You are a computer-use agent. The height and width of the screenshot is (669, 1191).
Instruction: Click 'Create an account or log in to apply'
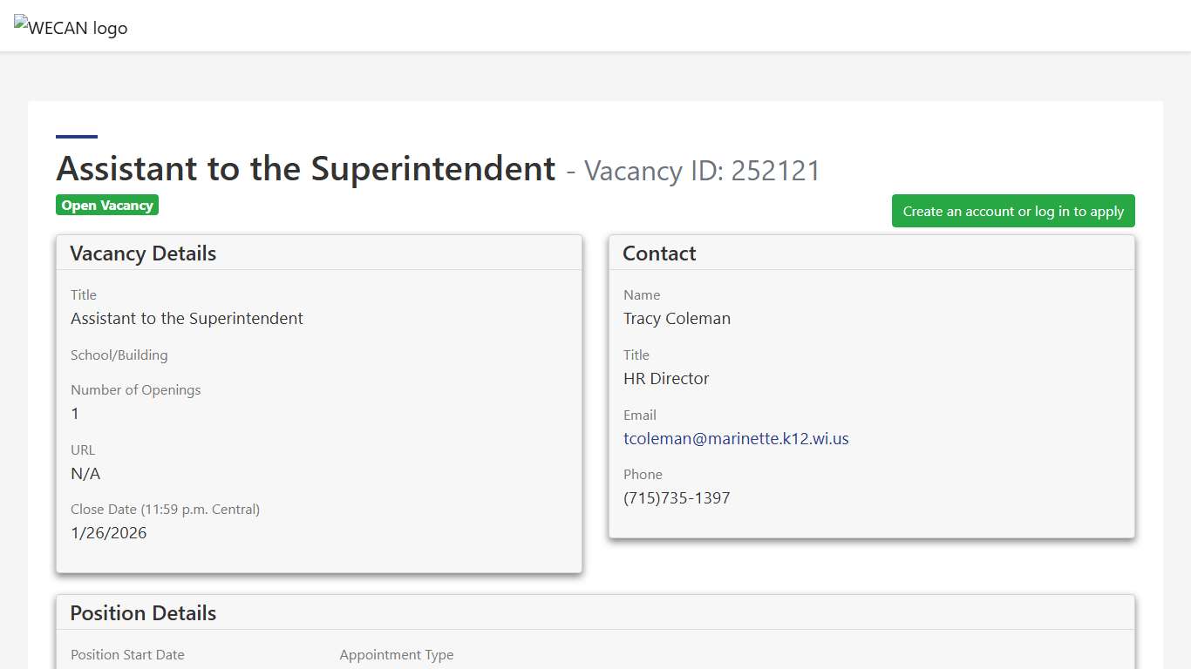(x=1012, y=212)
